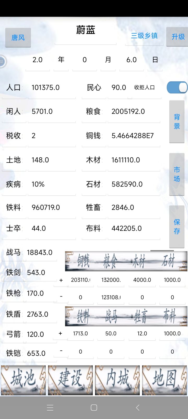Tap the Android recent apps icon

click(50, 408)
